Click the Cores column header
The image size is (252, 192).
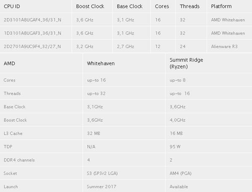click(x=162, y=7)
